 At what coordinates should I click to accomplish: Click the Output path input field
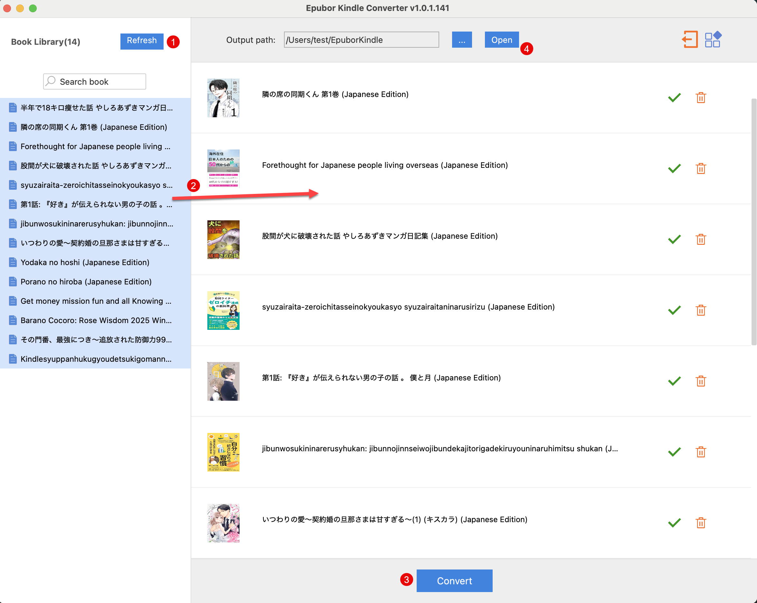361,40
